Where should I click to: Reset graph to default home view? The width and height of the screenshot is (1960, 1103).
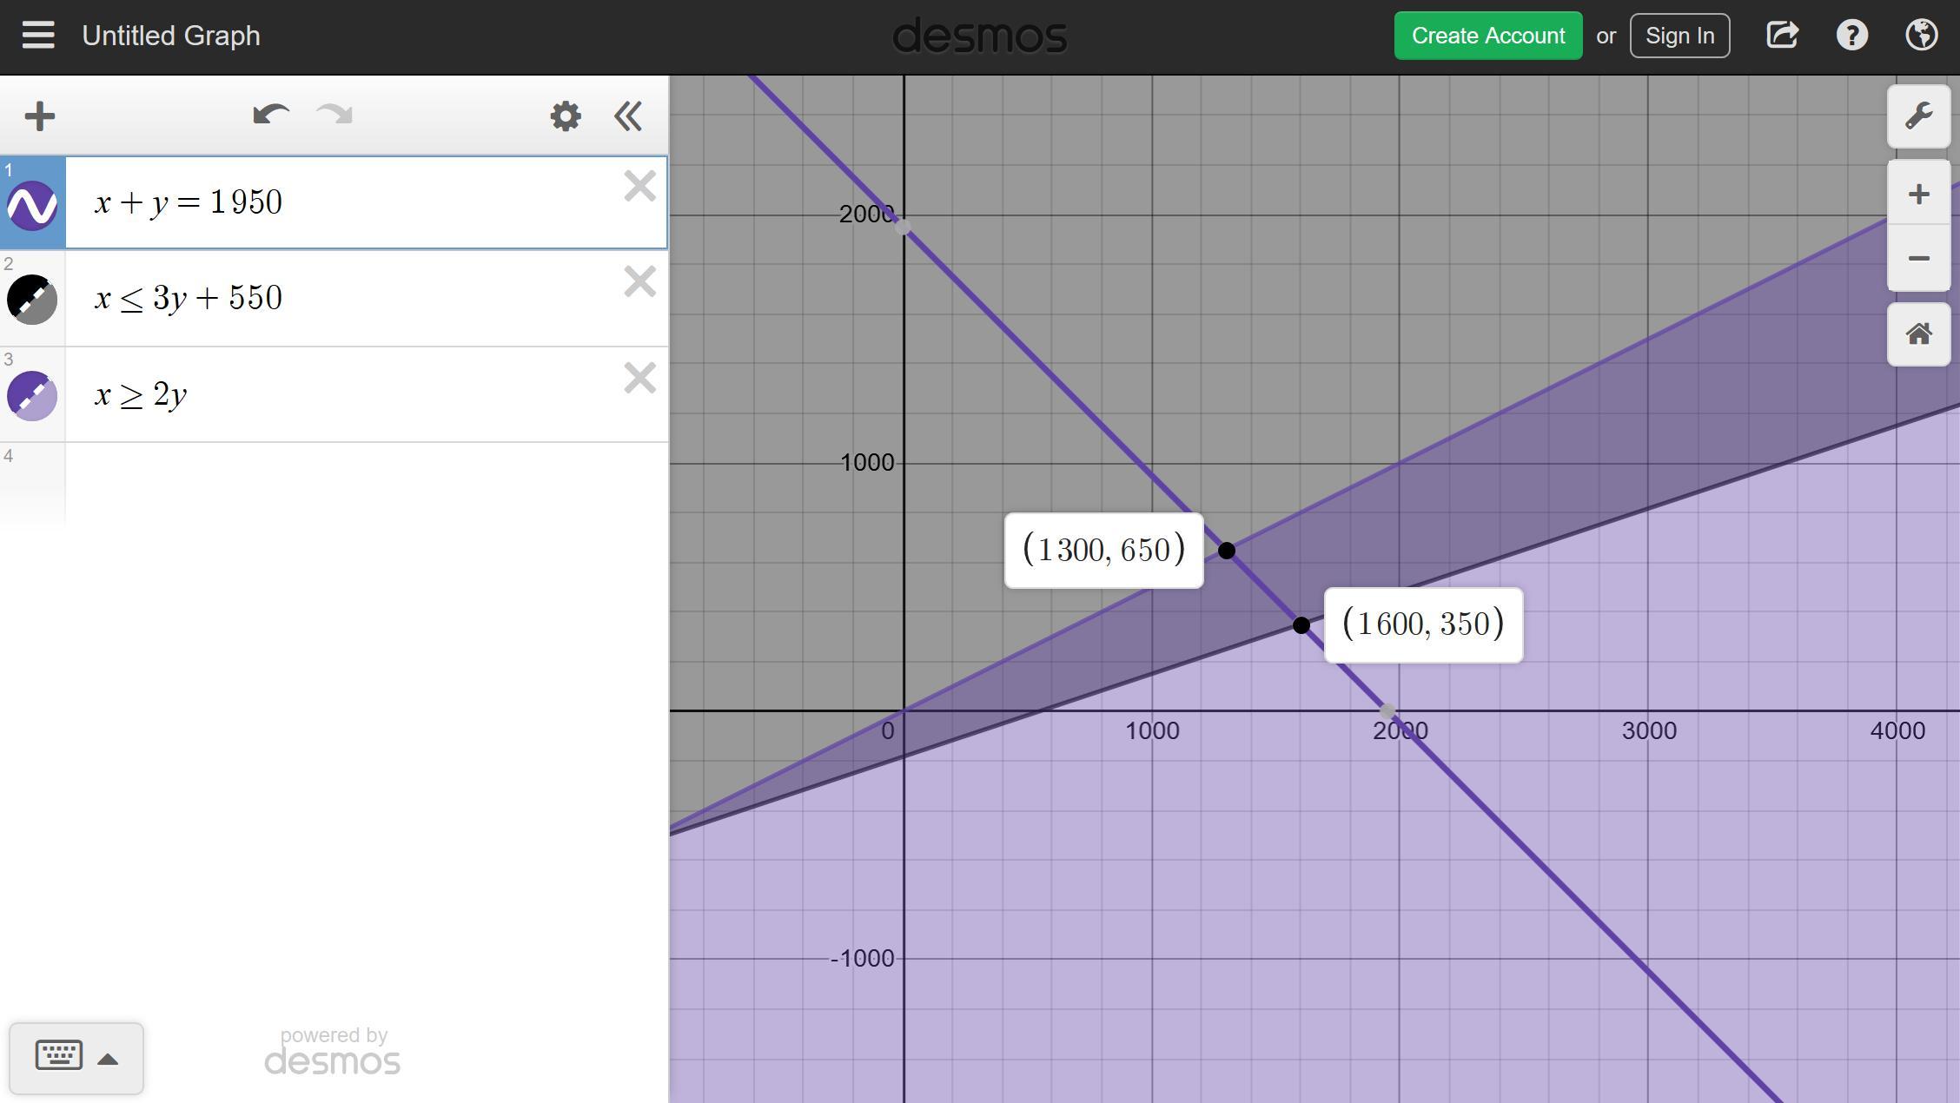coord(1918,334)
